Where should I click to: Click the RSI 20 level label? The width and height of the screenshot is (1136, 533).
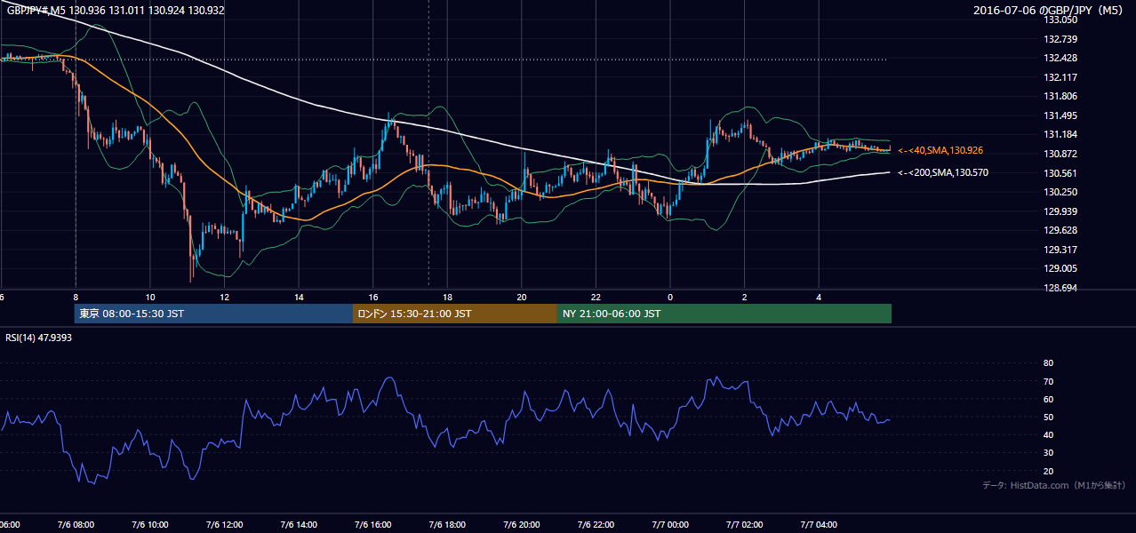pos(1048,471)
